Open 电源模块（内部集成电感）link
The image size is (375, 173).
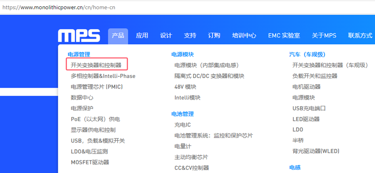tap(207, 65)
